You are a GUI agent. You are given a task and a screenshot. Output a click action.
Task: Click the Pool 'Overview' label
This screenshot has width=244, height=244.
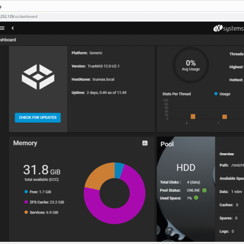(226, 154)
